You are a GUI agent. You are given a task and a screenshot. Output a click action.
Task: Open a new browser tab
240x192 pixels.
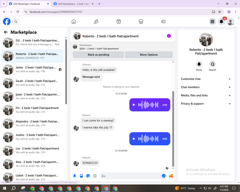pos(99,4)
